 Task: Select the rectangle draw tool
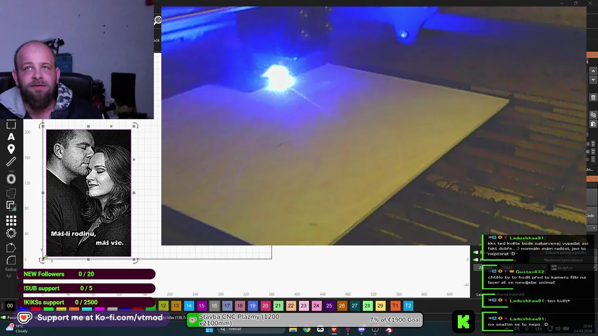11,125
